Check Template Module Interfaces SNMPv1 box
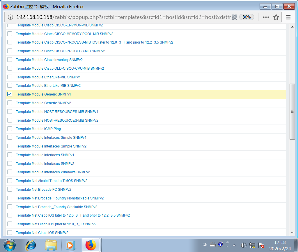 [10, 155]
